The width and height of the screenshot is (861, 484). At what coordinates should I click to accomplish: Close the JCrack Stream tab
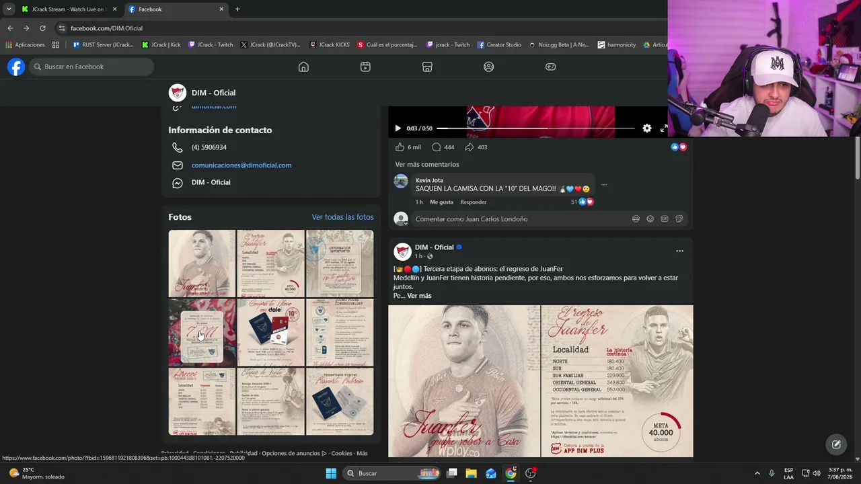(114, 9)
